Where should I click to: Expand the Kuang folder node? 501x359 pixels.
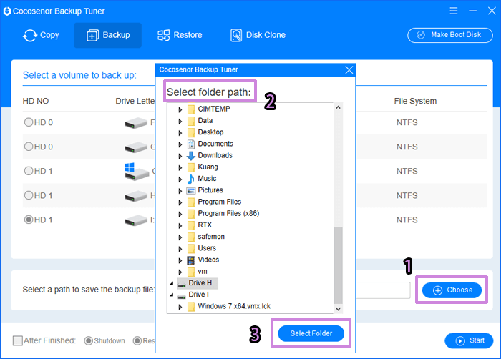pos(180,167)
